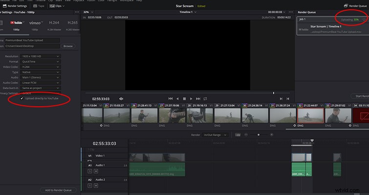Screen dimensions: 369x195
Task: Open the Render In/Out Range dropdown
Action: pyautogui.click(x=215, y=135)
